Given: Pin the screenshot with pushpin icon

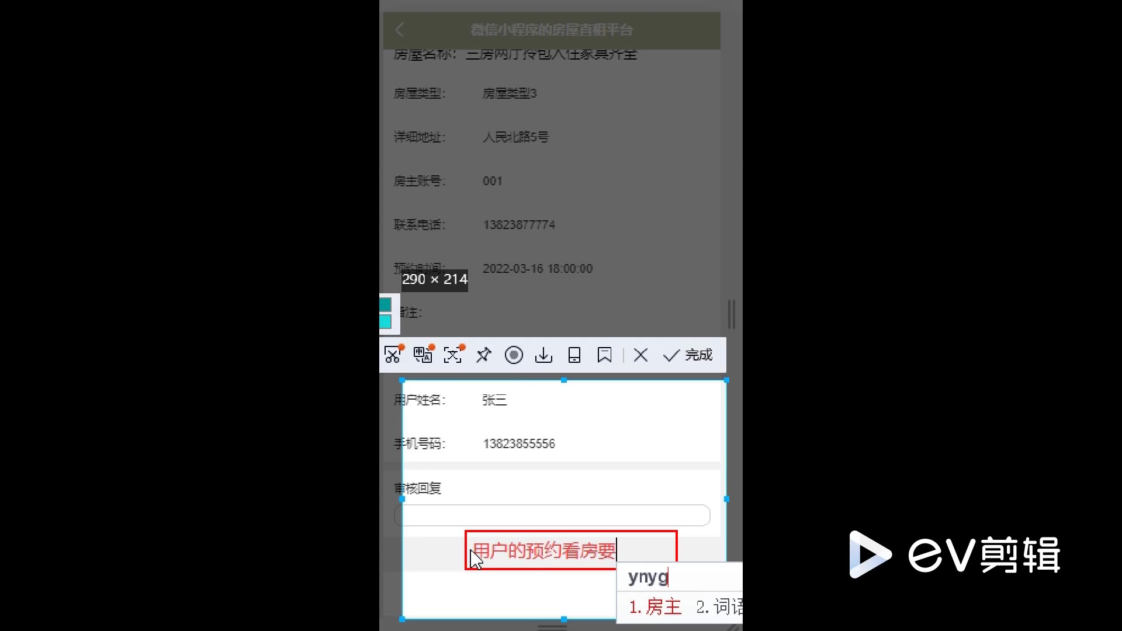Looking at the screenshot, I should [x=484, y=355].
